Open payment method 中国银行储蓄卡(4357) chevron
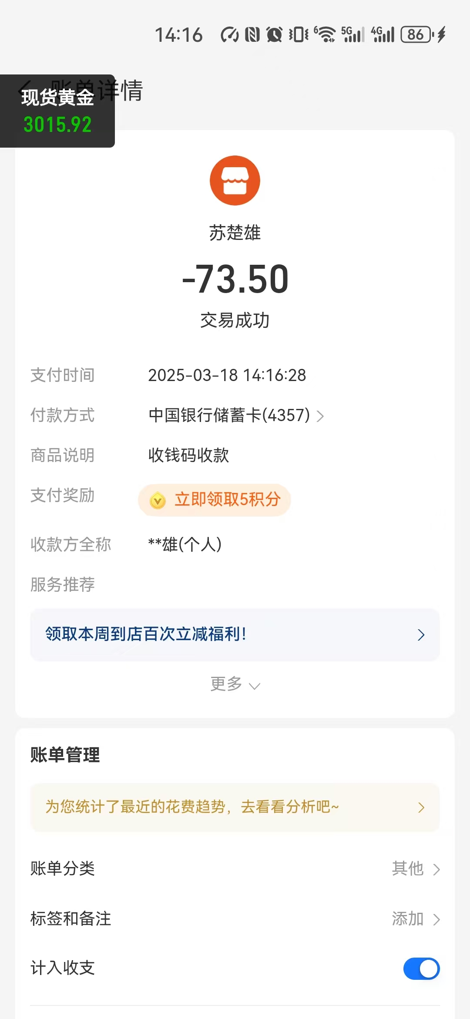This screenshot has height=1019, width=470. [x=320, y=416]
